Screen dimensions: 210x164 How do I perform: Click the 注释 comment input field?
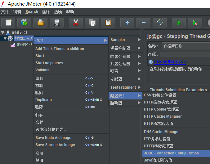185,55
